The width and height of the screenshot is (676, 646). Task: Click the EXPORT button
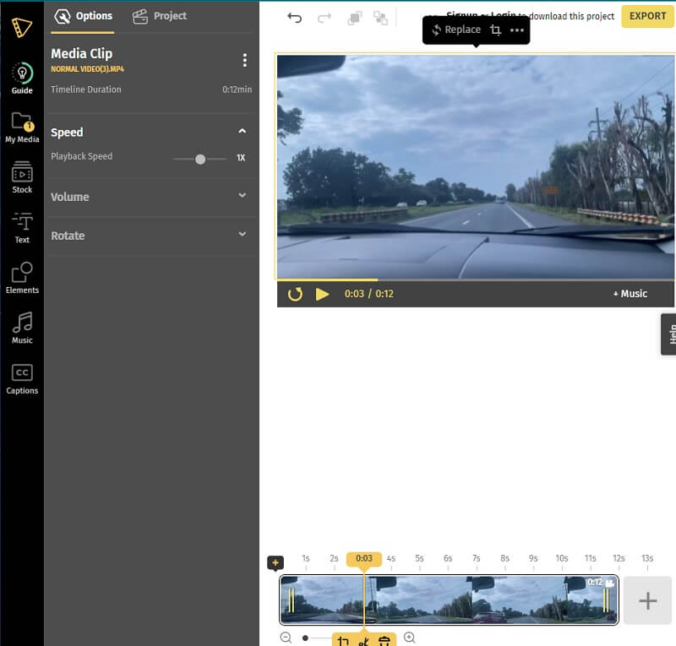647,16
